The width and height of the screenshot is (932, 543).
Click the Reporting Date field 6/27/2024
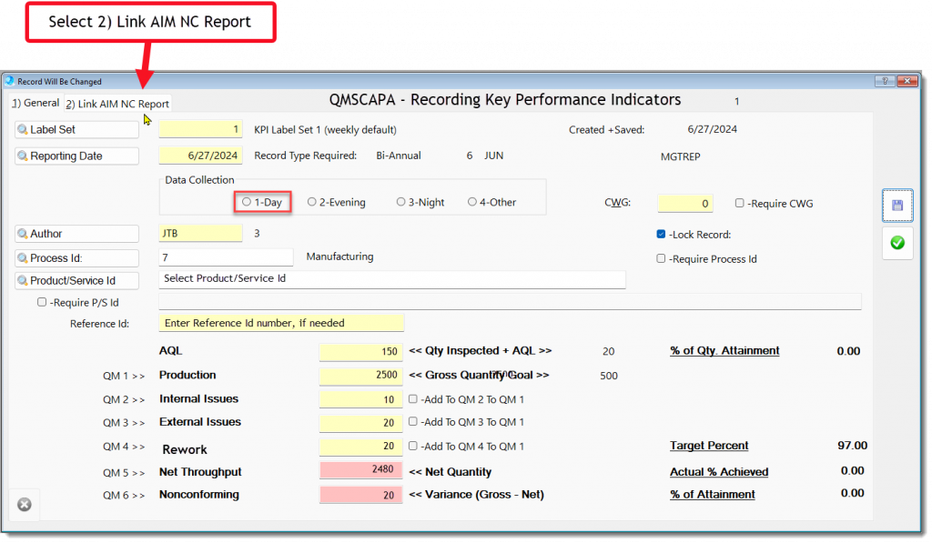(200, 156)
